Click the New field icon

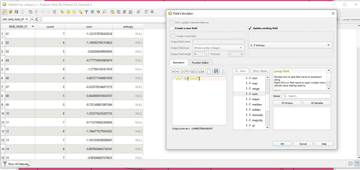point(112,12)
